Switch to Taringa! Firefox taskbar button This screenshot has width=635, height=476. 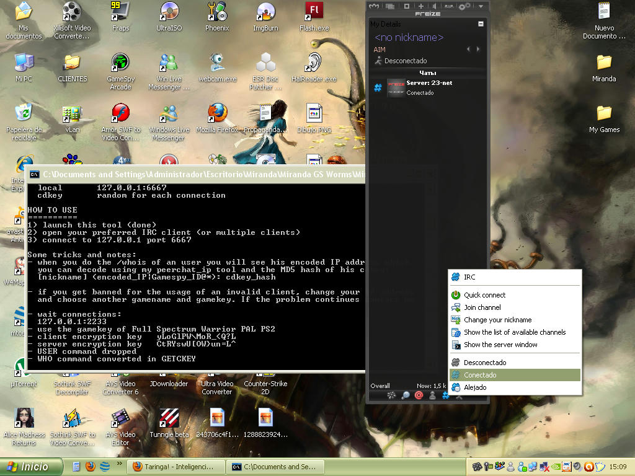pyautogui.click(x=175, y=467)
